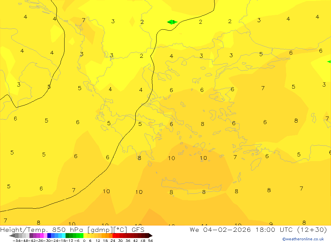Click the [°C] unit label
This screenshot has height=242, width=331.
(x=120, y=230)
